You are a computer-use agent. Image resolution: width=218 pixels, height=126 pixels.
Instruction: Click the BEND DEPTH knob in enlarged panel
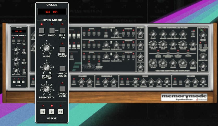coord(47,89)
